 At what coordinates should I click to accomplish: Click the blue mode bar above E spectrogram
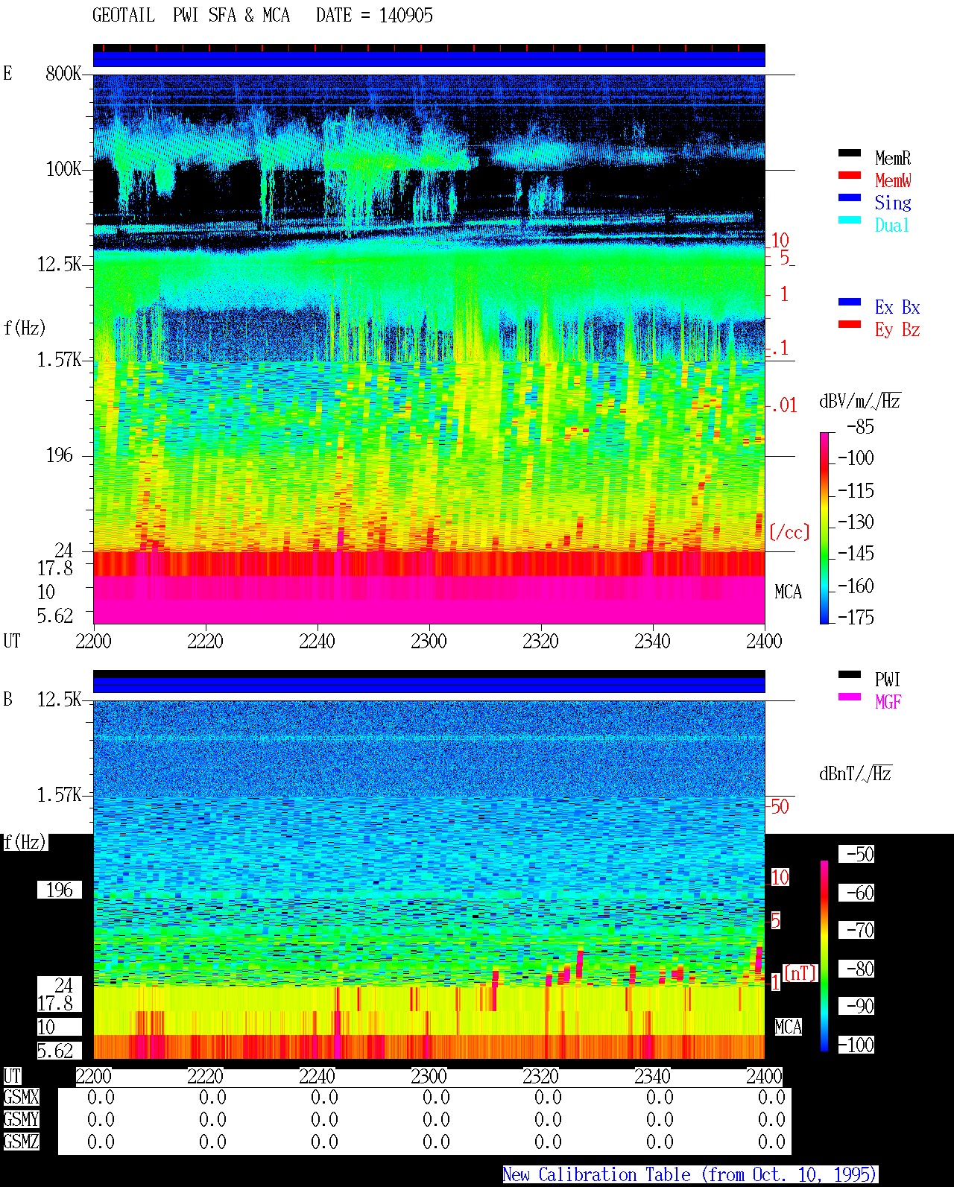[x=429, y=59]
